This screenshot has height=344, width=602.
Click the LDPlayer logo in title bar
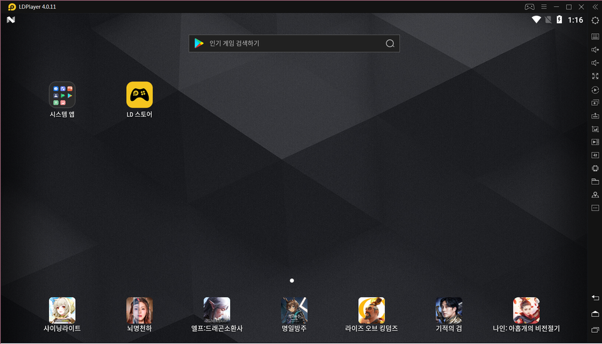coord(12,7)
